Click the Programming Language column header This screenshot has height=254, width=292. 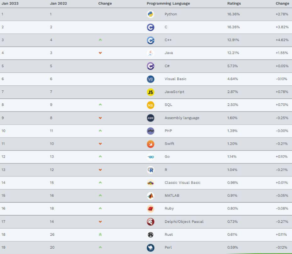coord(168,3)
